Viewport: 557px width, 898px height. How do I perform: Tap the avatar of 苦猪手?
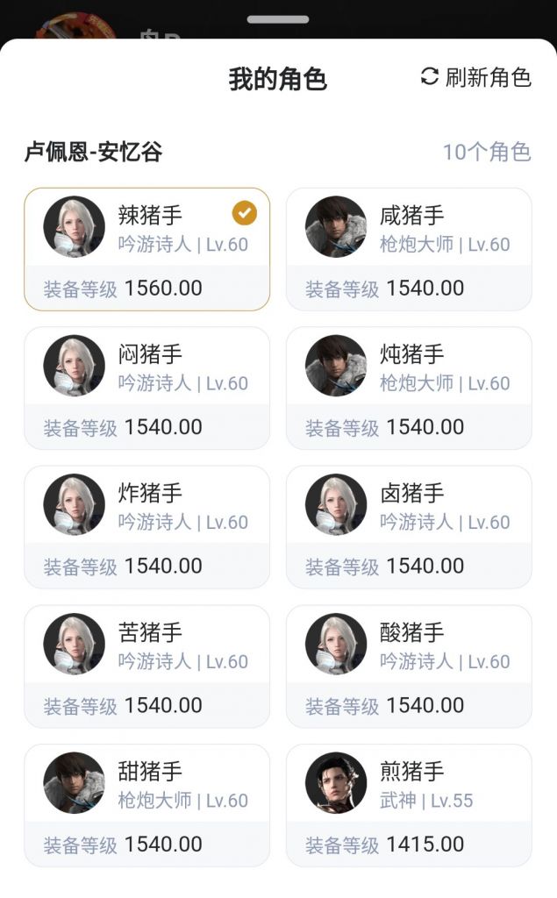(x=74, y=644)
